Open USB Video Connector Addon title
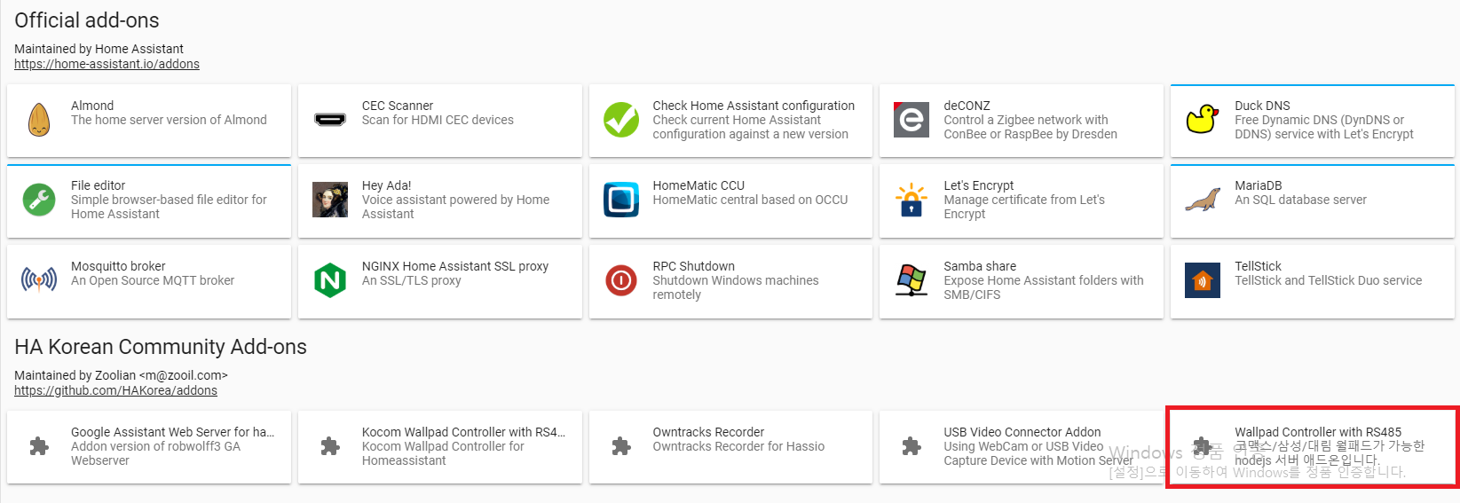This screenshot has width=1460, height=503. tap(1022, 432)
